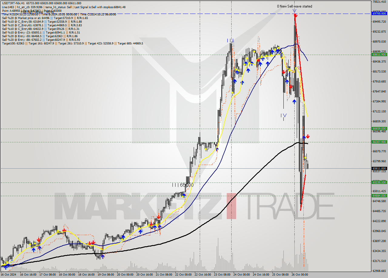The image size is (388, 278).
Task: Click the 63697.200 price axis label
Action: point(379,241)
